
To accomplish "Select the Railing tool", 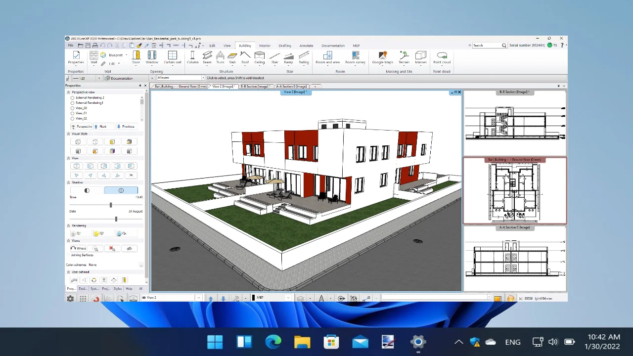I will [x=304, y=57].
